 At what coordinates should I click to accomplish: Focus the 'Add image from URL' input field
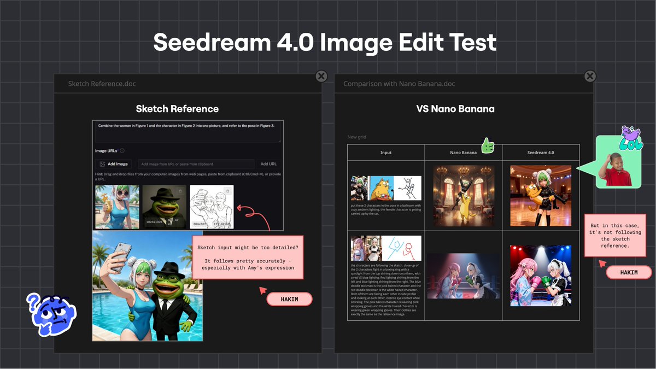point(195,164)
